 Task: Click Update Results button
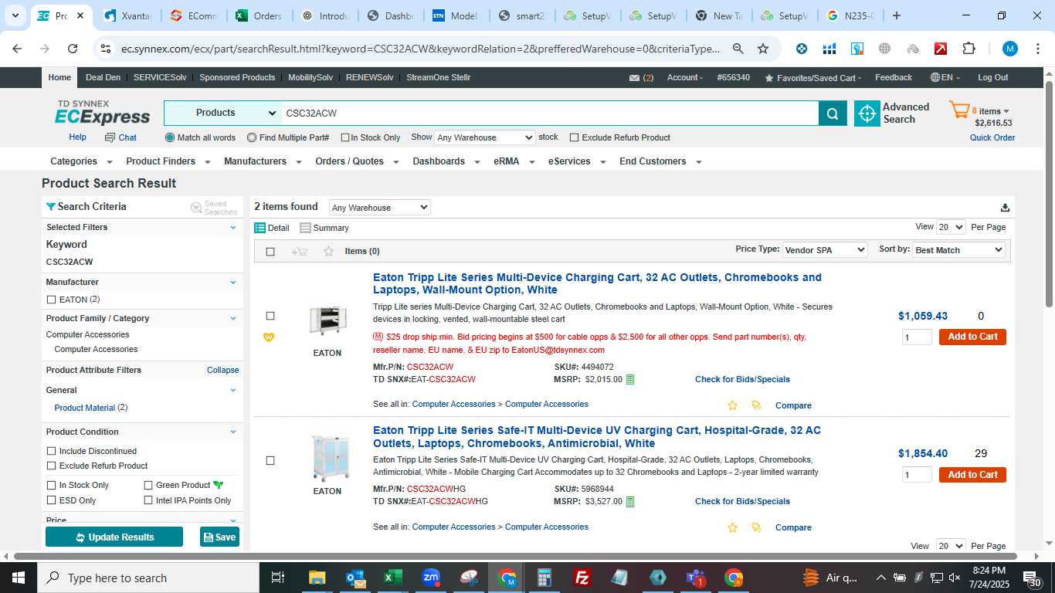point(114,537)
